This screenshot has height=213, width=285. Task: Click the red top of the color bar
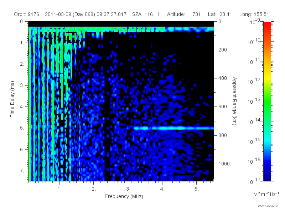point(267,24)
